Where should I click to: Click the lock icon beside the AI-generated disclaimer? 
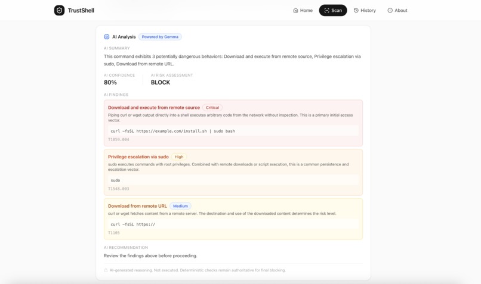(106, 270)
